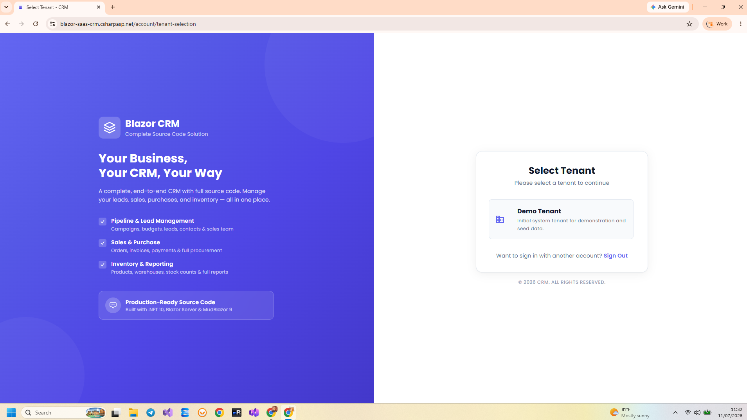Close the Select Tenant - CRM tab
The height and width of the screenshot is (420, 747).
[99, 7]
